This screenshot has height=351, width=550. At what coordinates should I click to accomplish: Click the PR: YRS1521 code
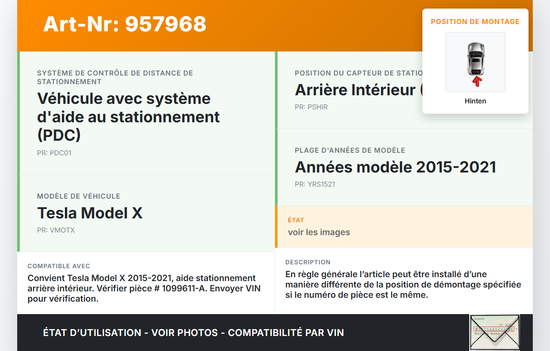pos(315,184)
